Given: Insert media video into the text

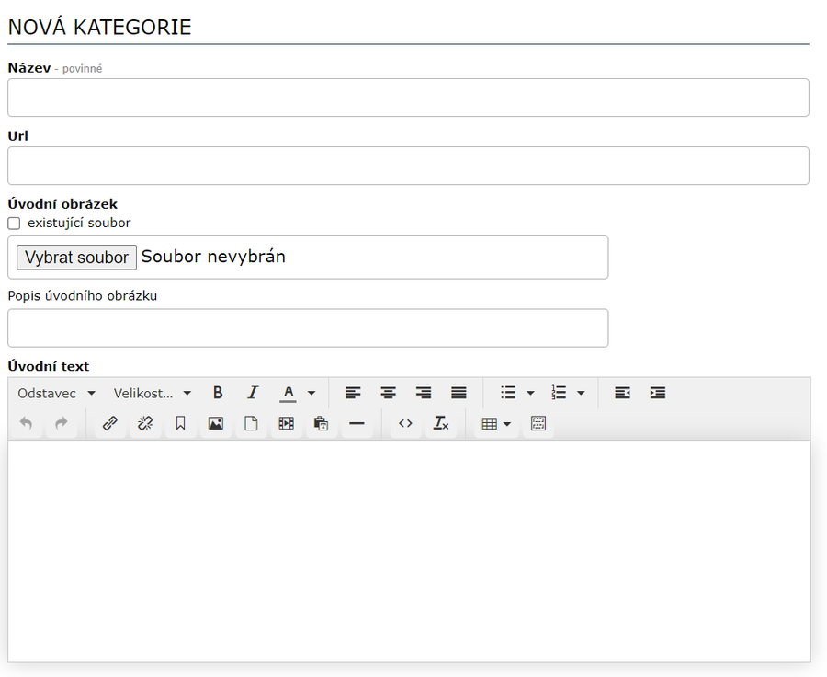Looking at the screenshot, I should click(286, 424).
